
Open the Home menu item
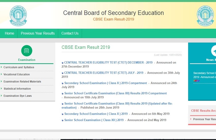click(9, 33)
